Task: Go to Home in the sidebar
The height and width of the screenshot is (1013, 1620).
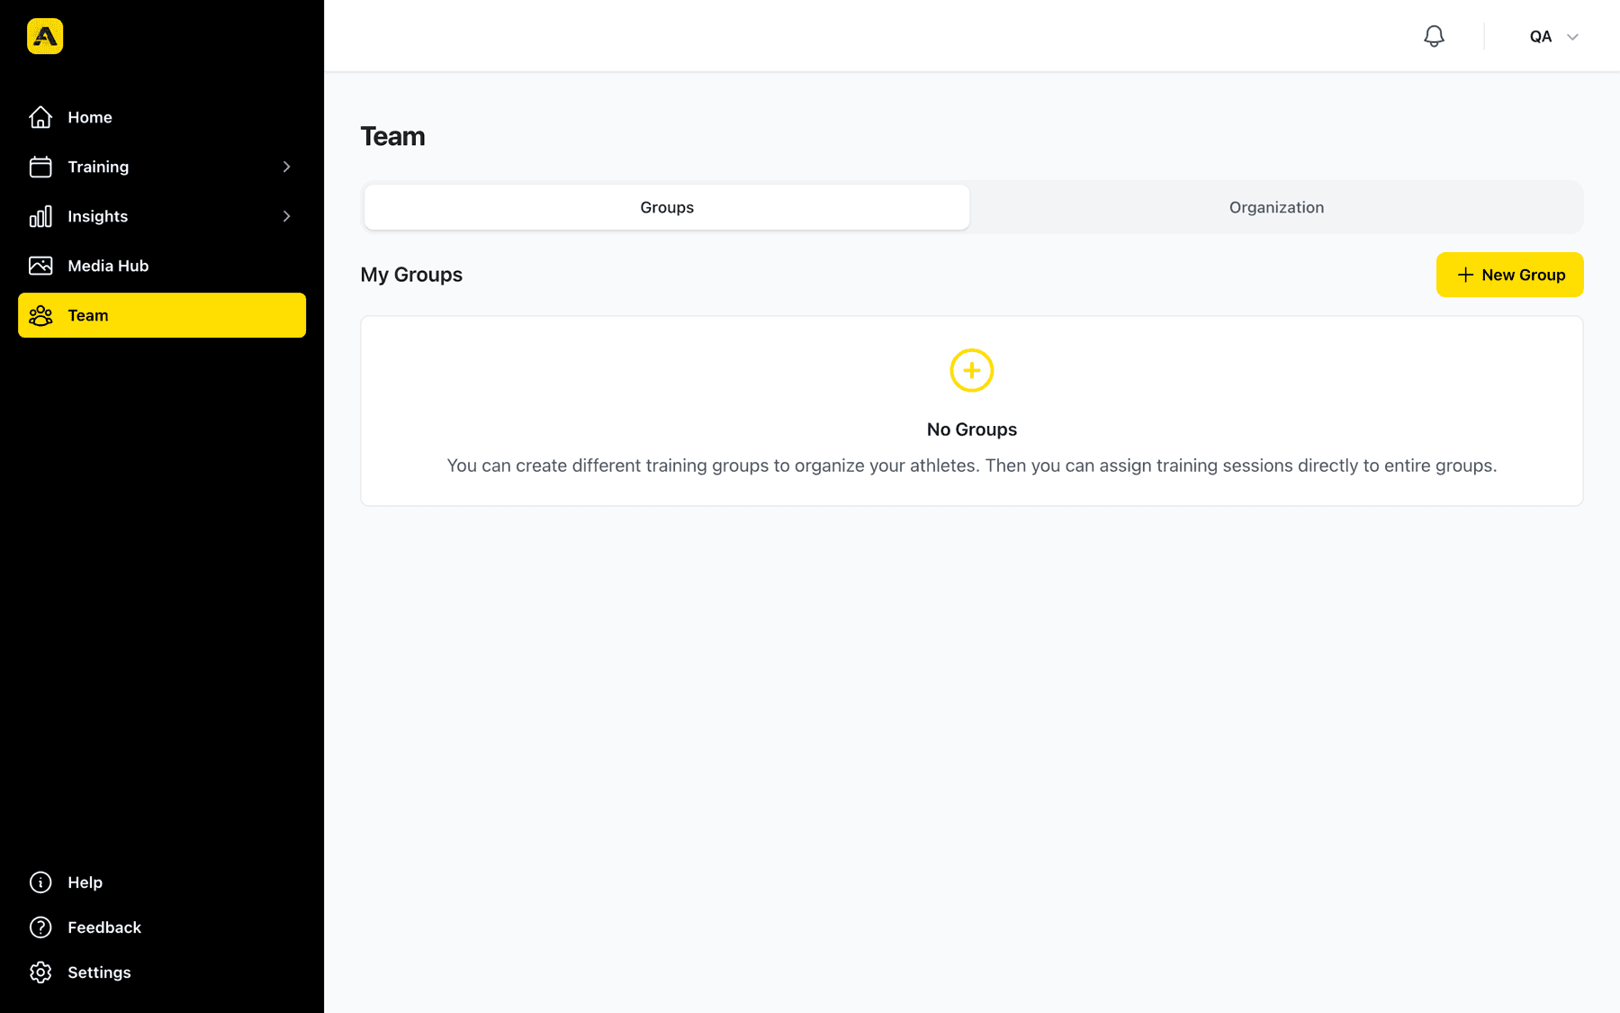Action: (x=162, y=117)
